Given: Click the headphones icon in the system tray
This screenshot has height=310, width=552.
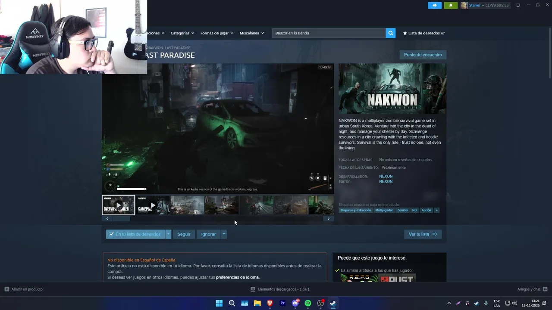Looking at the screenshot, I should (467, 303).
